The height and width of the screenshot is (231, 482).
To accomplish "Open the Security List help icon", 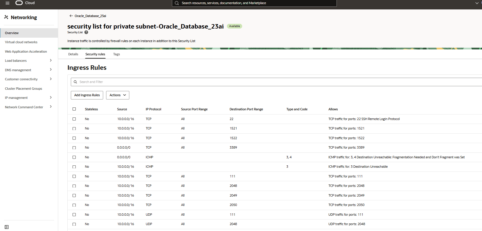I will click(86, 32).
